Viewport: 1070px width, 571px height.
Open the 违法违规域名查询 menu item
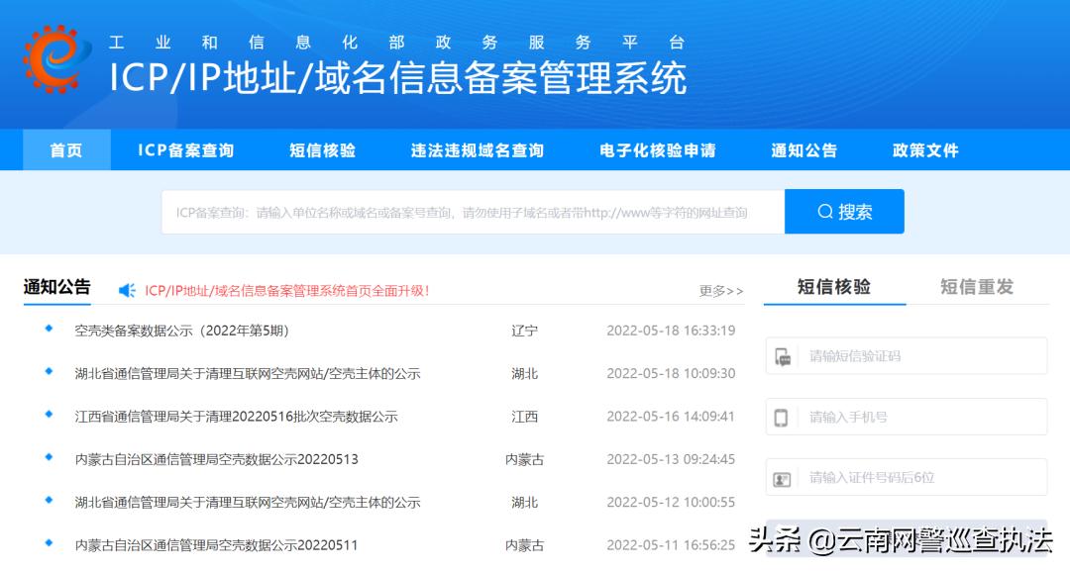click(478, 149)
